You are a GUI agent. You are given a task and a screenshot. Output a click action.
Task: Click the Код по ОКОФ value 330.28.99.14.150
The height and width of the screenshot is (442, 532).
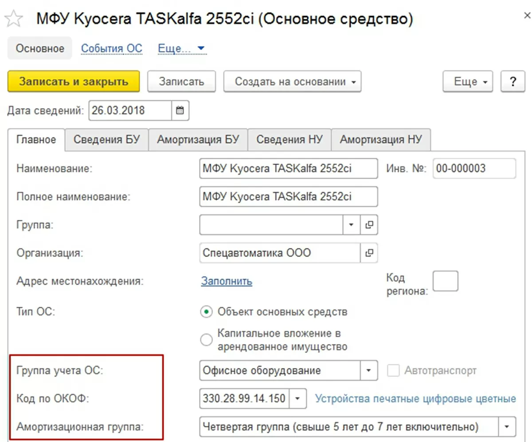coord(245,399)
